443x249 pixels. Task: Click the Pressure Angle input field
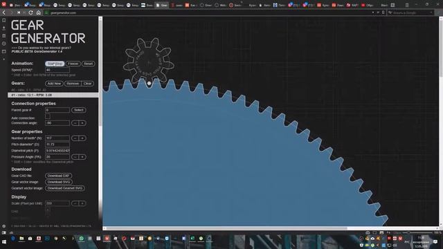tap(57, 157)
